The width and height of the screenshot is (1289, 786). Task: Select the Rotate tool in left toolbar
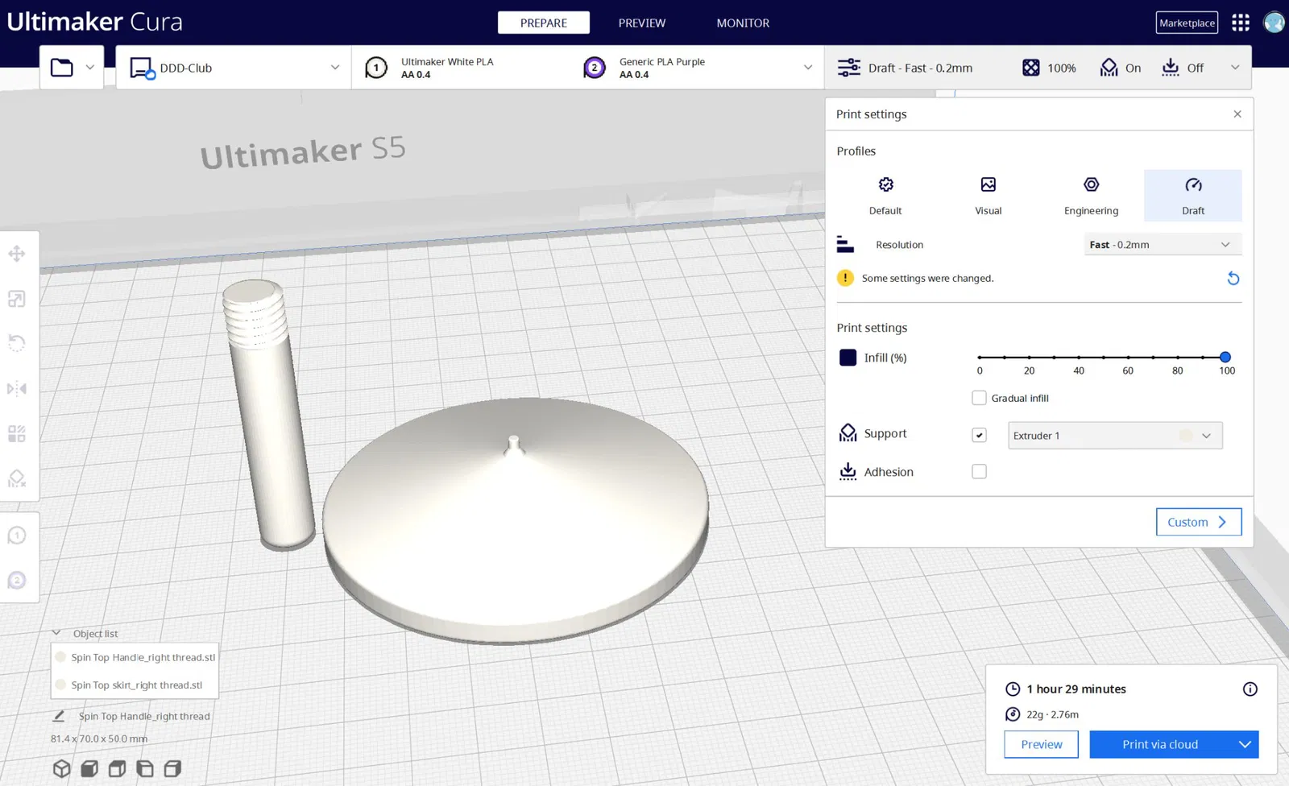[17, 344]
